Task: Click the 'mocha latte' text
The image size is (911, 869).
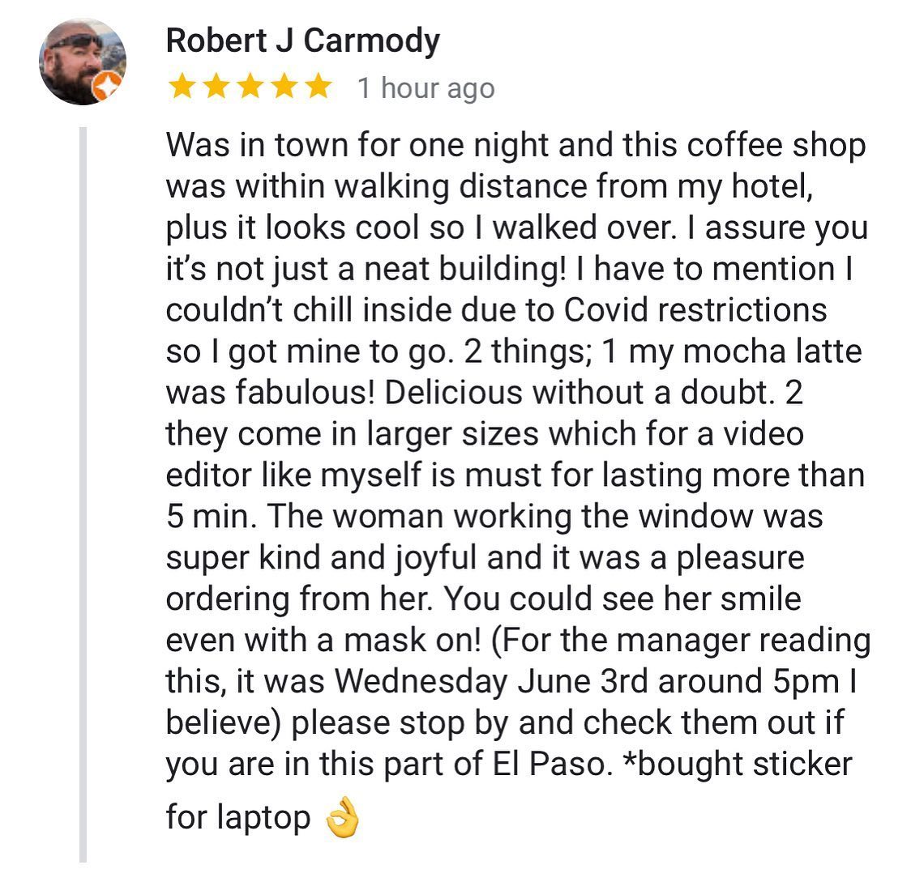Action: 772,351
